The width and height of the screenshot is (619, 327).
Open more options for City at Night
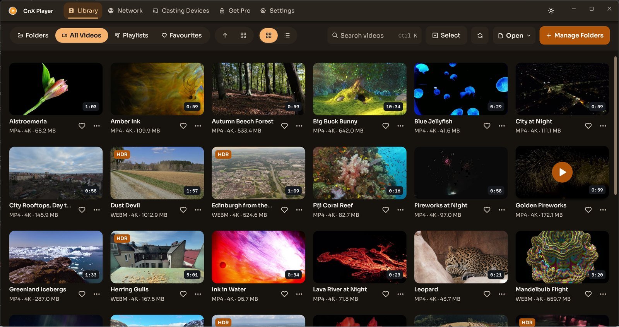click(x=603, y=126)
